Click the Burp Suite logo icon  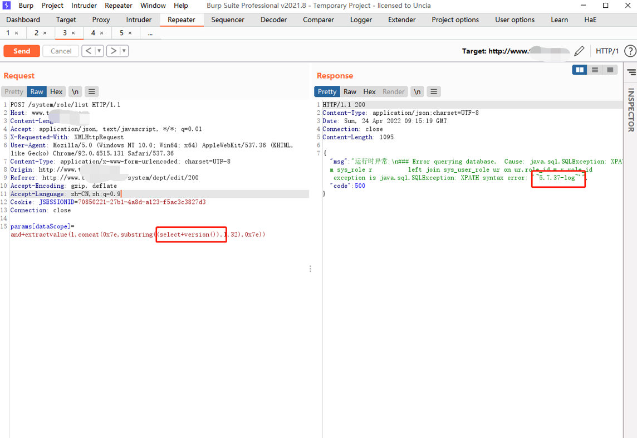point(7,5)
